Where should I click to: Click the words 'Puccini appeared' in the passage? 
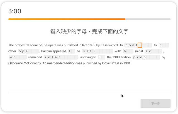(53, 51)
